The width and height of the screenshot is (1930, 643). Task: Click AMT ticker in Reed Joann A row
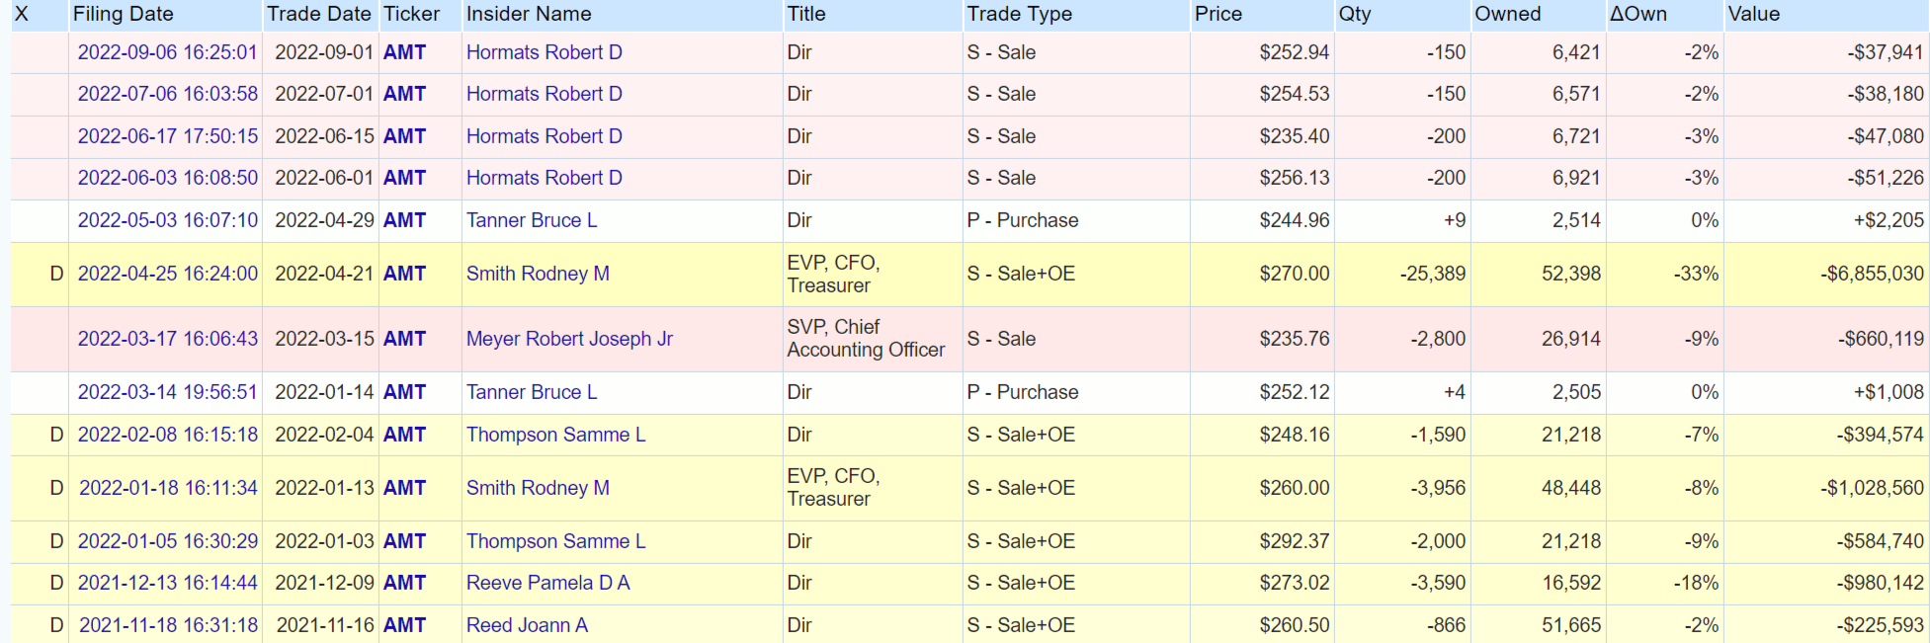coord(404,625)
